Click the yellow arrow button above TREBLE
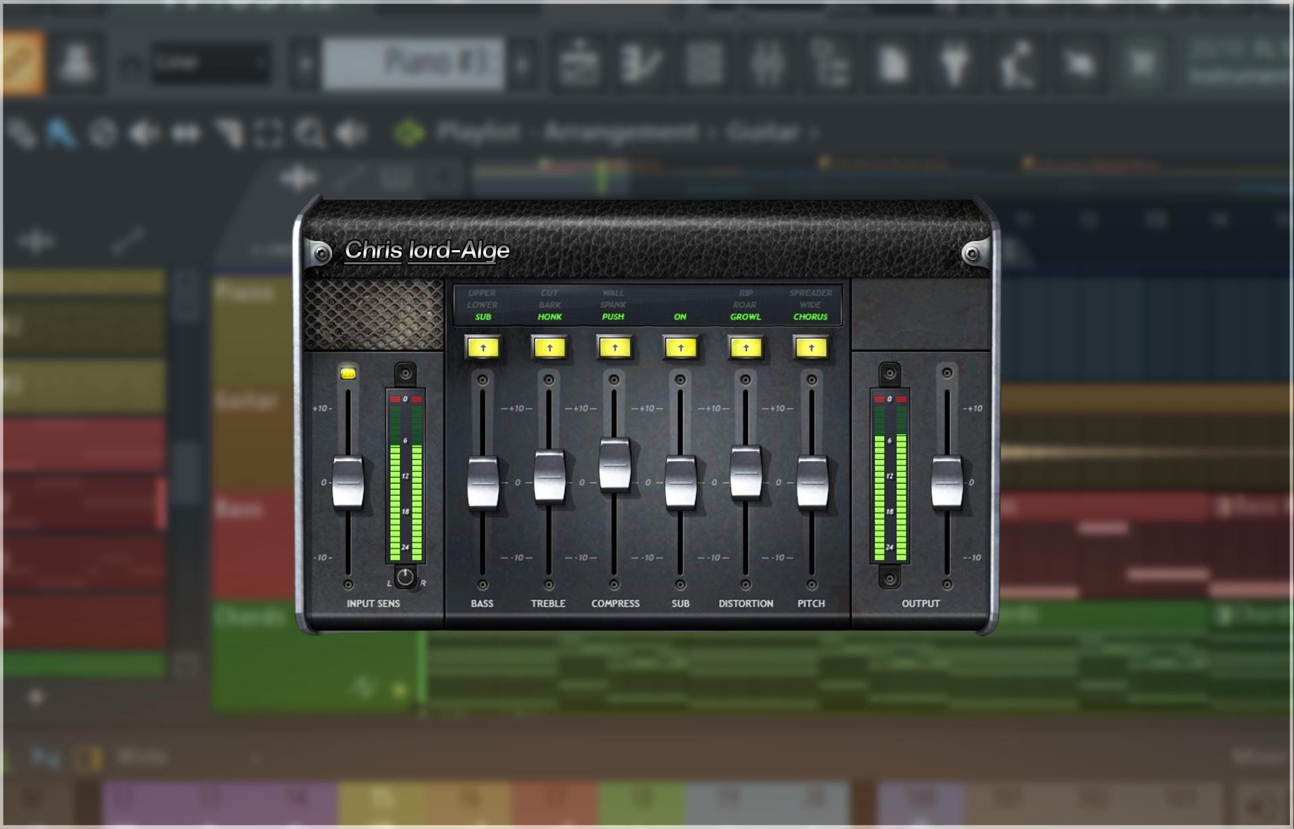The image size is (1294, 829). (x=550, y=348)
